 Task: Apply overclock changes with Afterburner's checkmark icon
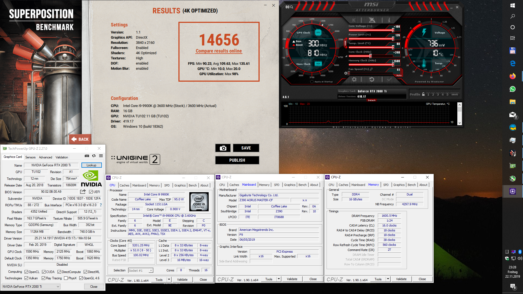coord(390,79)
